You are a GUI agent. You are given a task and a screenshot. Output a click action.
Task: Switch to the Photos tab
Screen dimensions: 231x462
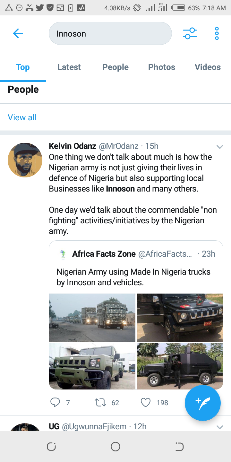click(x=162, y=67)
